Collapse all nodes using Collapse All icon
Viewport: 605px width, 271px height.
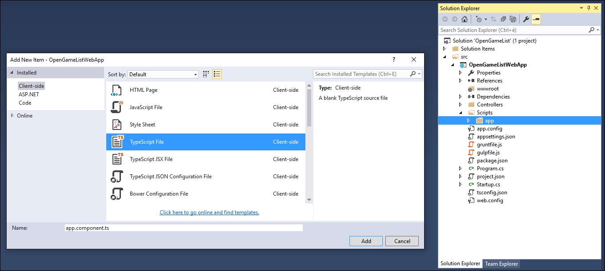tap(503, 19)
